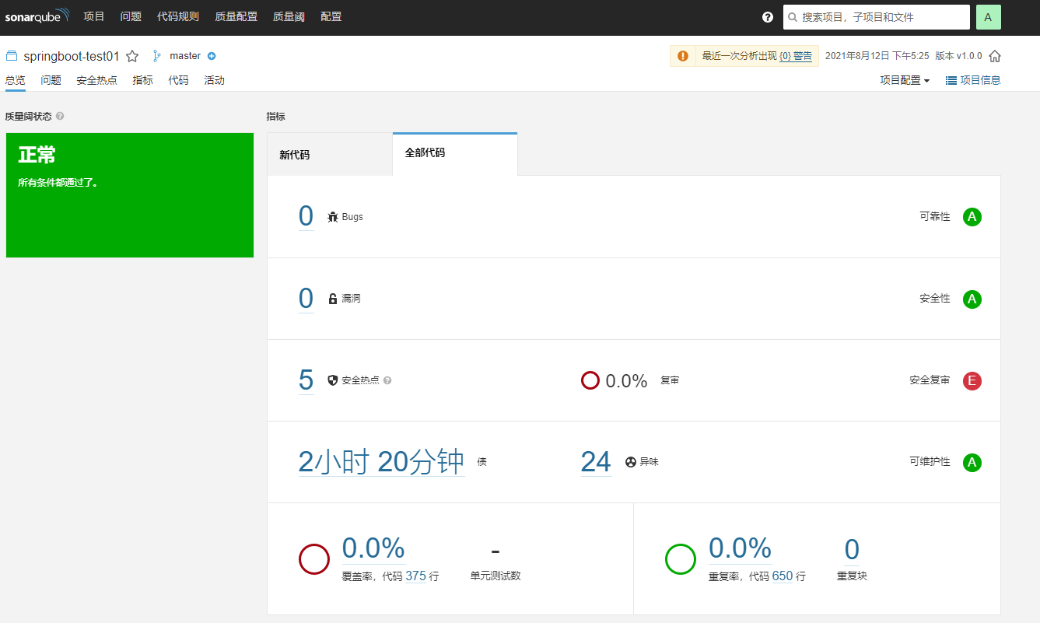Open the 活动 project tab

[x=214, y=80]
